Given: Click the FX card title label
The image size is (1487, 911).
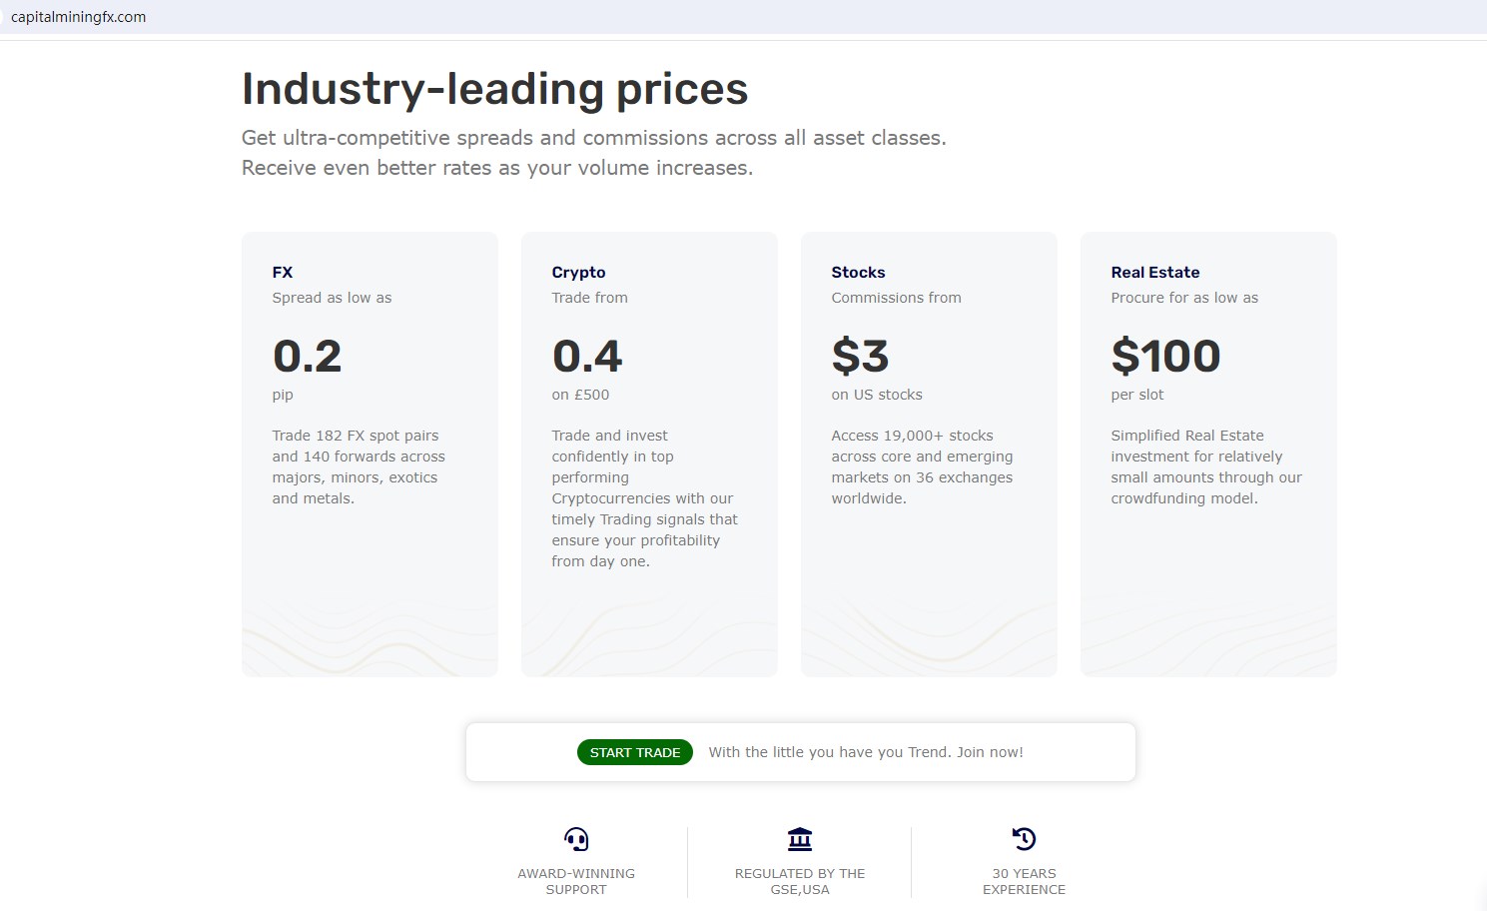Looking at the screenshot, I should pos(283,272).
